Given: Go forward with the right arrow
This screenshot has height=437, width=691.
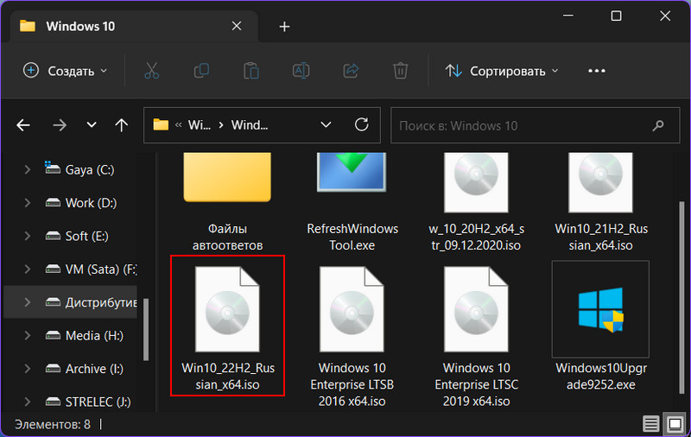Looking at the screenshot, I should click(60, 125).
